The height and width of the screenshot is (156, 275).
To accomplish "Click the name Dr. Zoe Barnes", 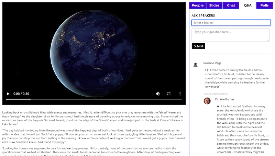I will [x=224, y=99].
